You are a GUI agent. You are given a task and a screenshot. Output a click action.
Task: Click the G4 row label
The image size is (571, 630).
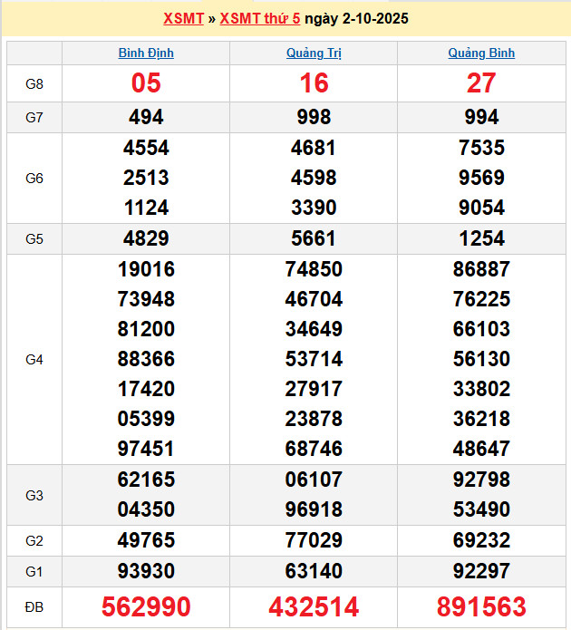[x=34, y=359]
